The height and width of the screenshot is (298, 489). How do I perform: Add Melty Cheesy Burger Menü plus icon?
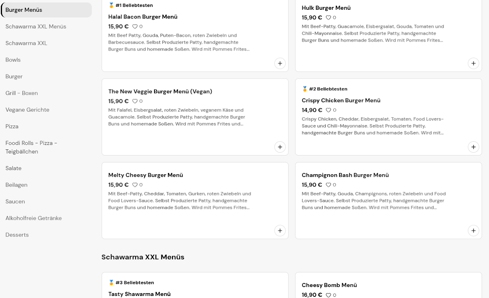280,230
